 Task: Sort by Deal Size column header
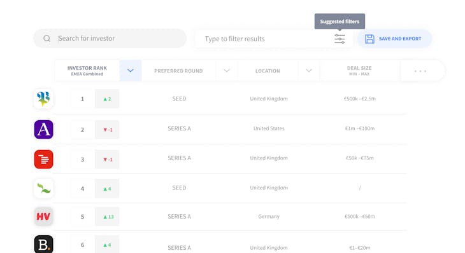pyautogui.click(x=359, y=71)
